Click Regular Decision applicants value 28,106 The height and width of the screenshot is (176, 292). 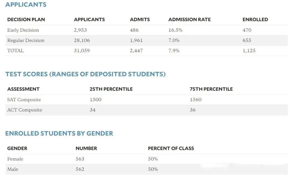tap(82, 40)
